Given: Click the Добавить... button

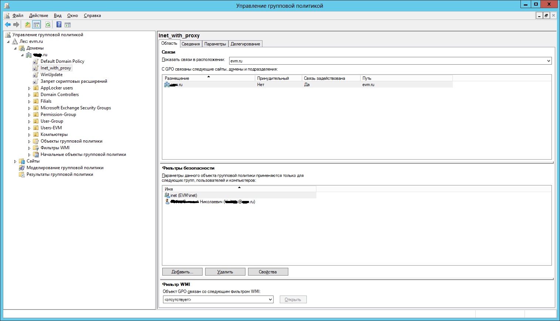Looking at the screenshot, I should pos(182,272).
